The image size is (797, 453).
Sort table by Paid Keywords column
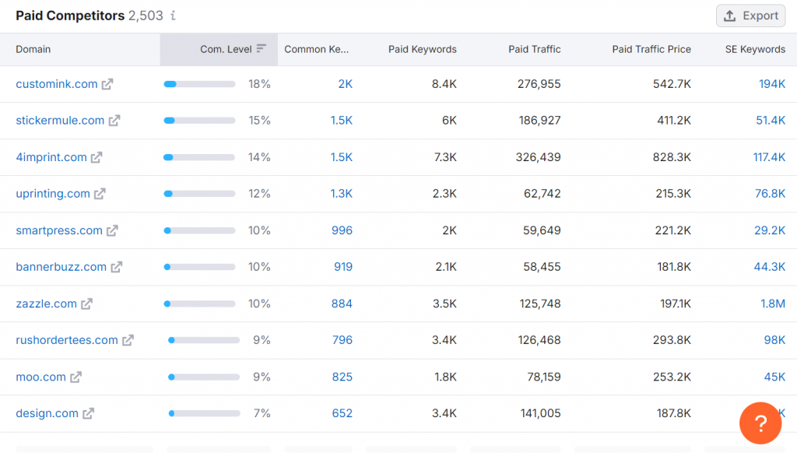pyautogui.click(x=422, y=49)
